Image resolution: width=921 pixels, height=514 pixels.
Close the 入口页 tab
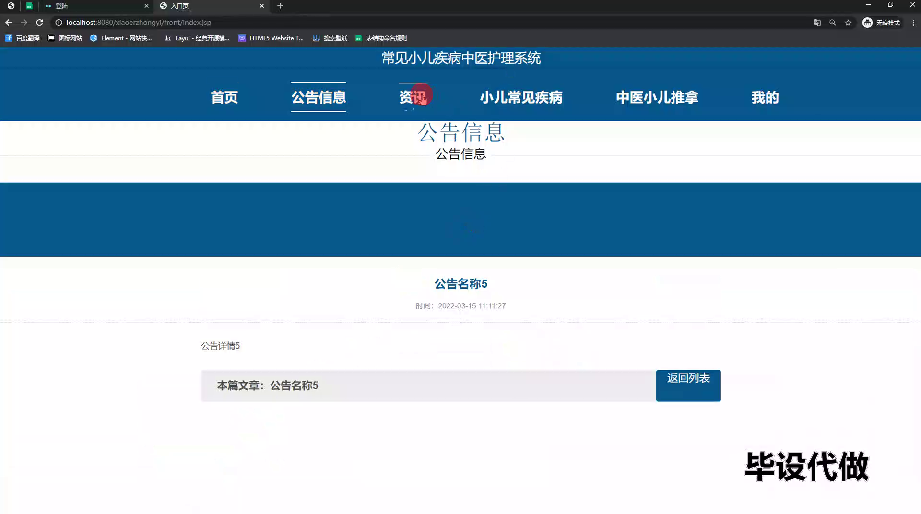click(x=261, y=6)
